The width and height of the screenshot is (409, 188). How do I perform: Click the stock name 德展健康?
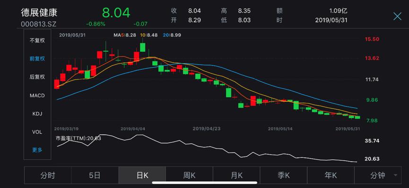point(39,12)
